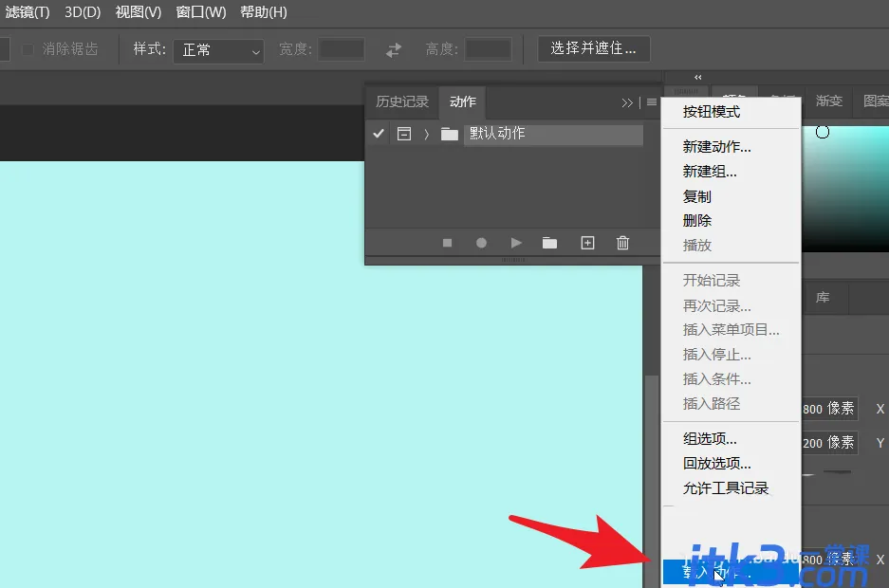Expand the 默认动作 folder chevron
This screenshot has height=588, width=889.
point(426,135)
